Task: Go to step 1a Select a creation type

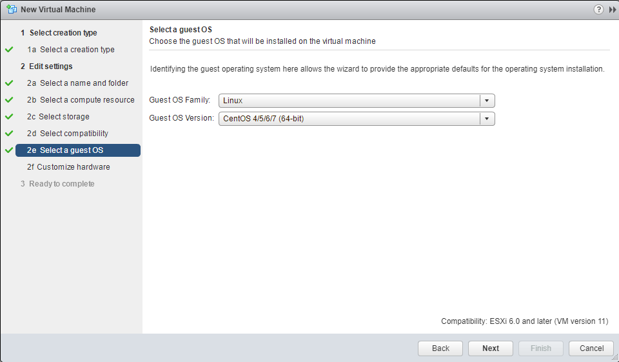Action: (x=71, y=50)
